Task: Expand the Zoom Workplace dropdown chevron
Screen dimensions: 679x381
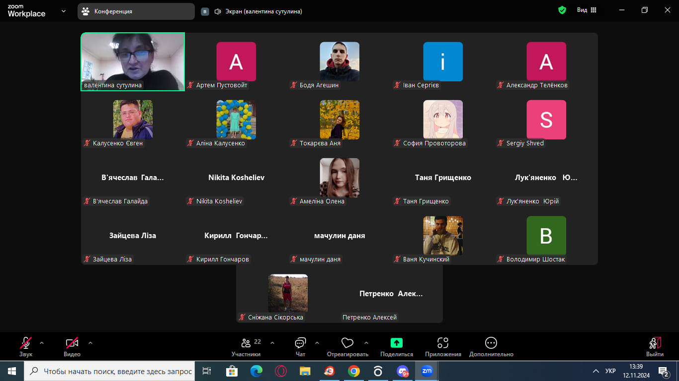Action: coord(64,11)
